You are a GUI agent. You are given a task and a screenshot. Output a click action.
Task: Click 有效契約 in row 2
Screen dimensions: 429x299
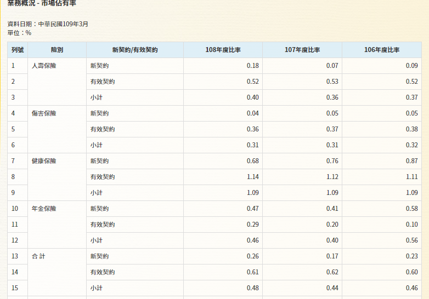click(103, 82)
